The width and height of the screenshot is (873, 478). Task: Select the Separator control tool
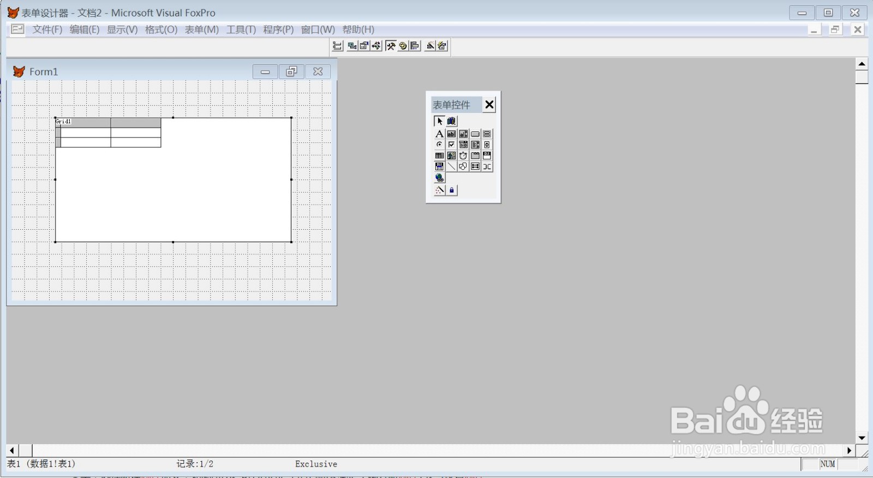tap(487, 166)
